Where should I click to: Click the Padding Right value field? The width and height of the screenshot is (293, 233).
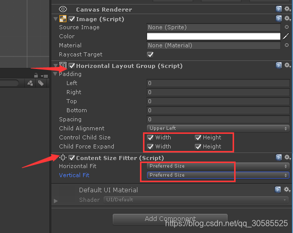pyautogui.click(x=218, y=92)
